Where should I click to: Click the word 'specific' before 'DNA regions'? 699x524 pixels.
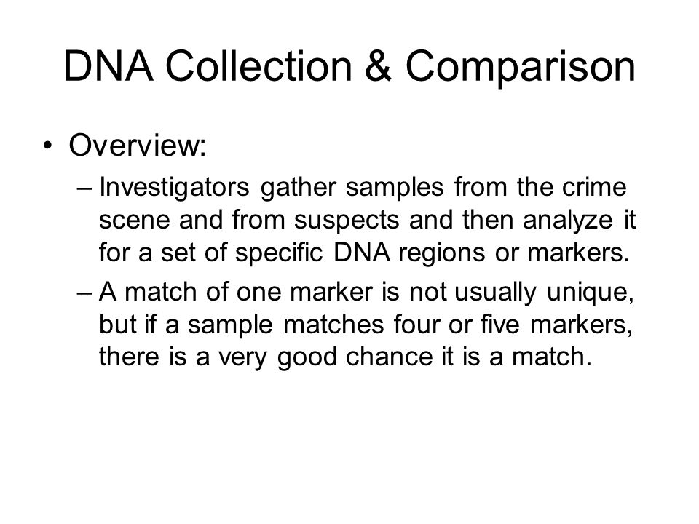tap(279, 253)
